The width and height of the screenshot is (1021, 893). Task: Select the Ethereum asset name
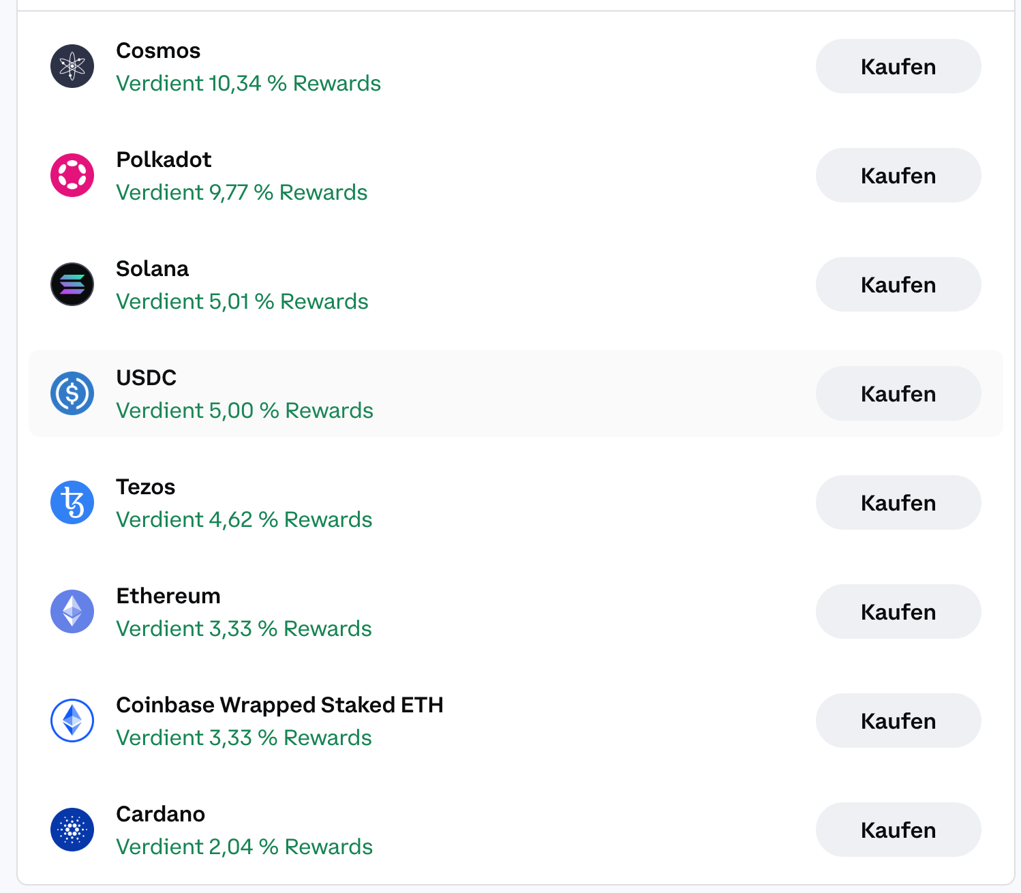click(x=168, y=596)
